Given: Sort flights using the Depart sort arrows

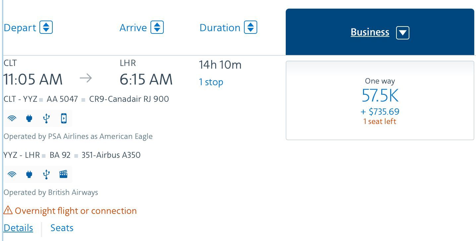Looking at the screenshot, I should (46, 27).
